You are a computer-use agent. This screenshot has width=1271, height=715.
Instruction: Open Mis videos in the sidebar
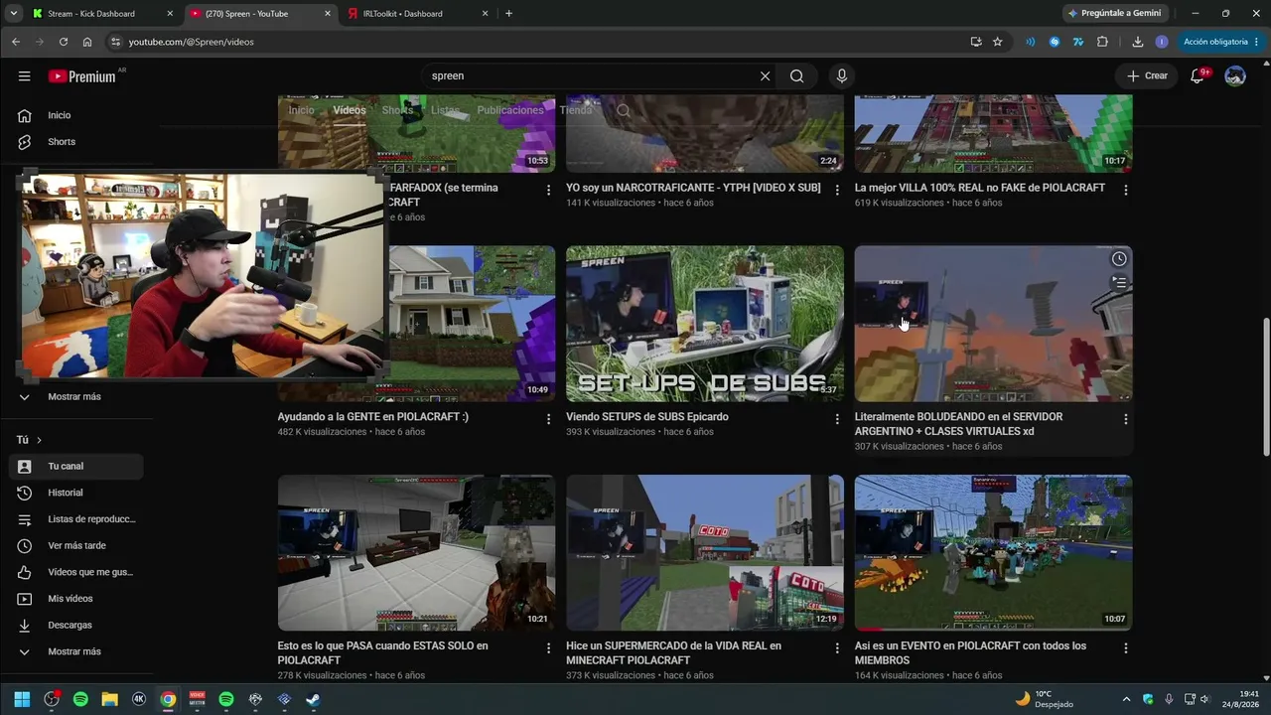(x=76, y=599)
